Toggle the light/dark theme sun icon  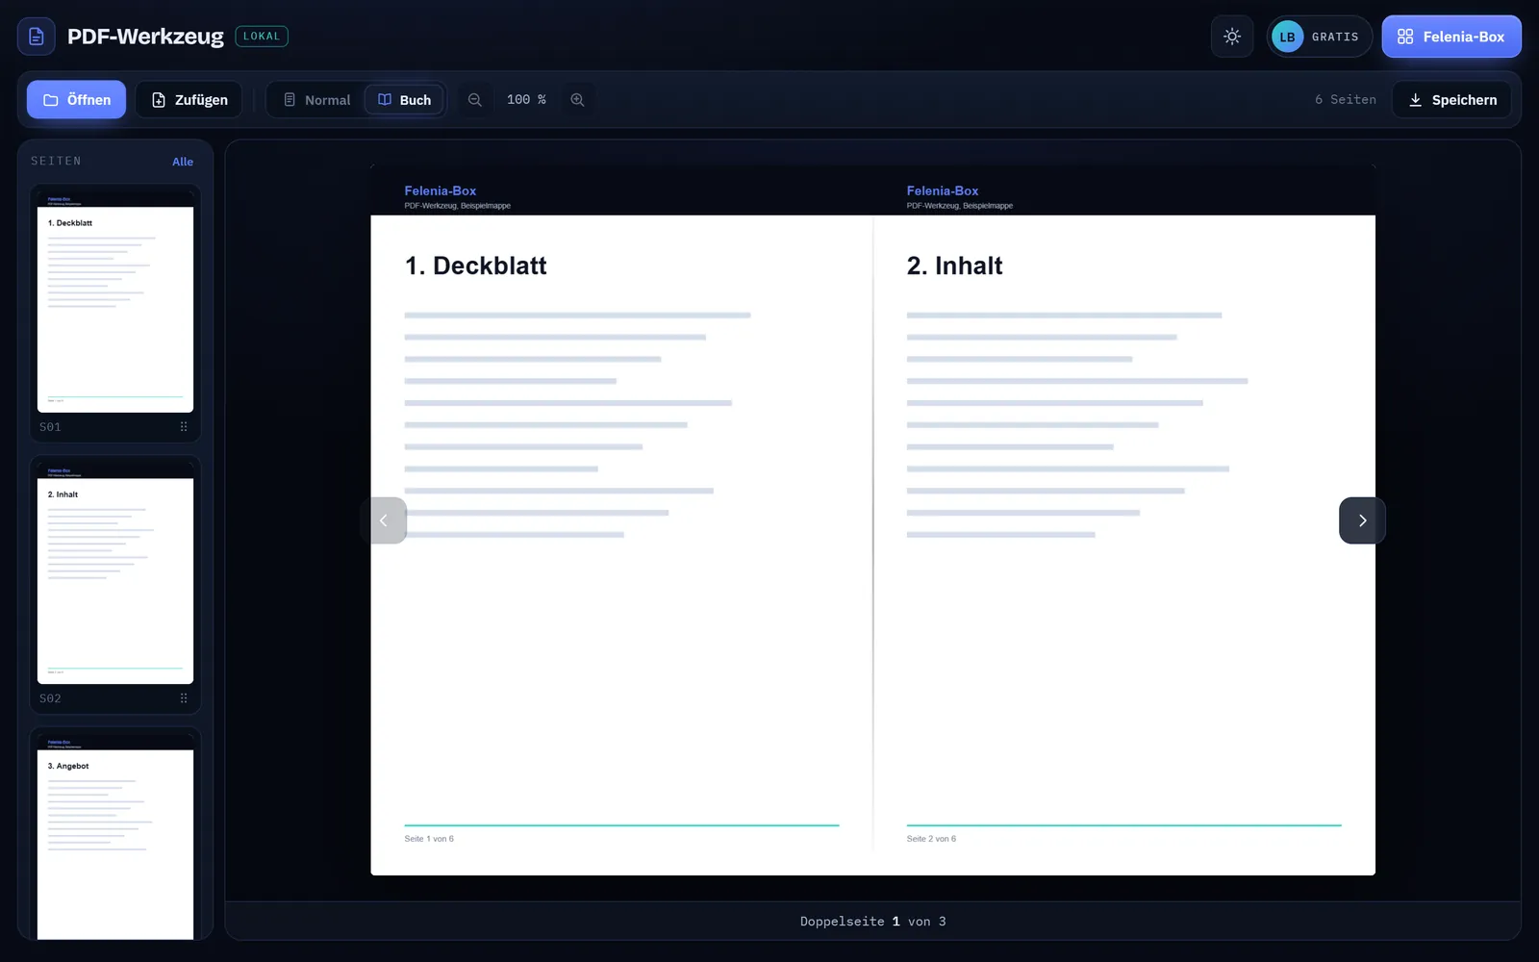pyautogui.click(x=1232, y=37)
